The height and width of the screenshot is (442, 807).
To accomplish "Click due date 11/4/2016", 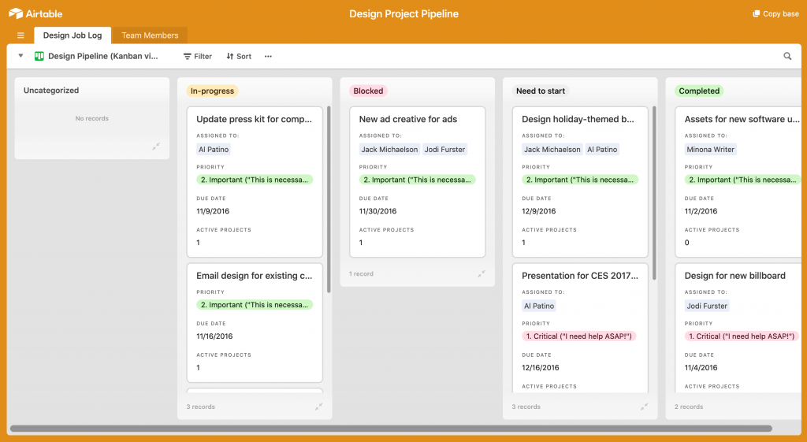I will pyautogui.click(x=701, y=367).
